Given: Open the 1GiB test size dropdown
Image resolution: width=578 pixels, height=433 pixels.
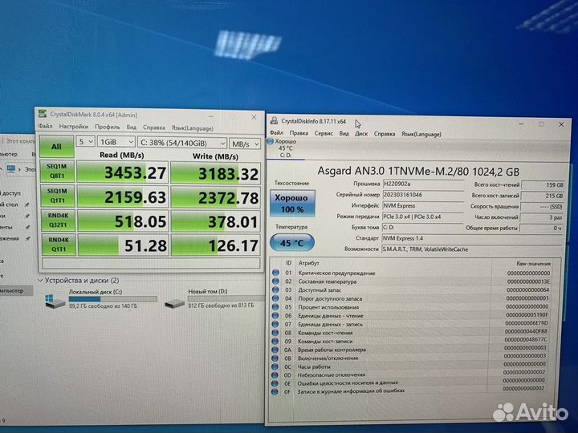Looking at the screenshot, I should (x=116, y=142).
